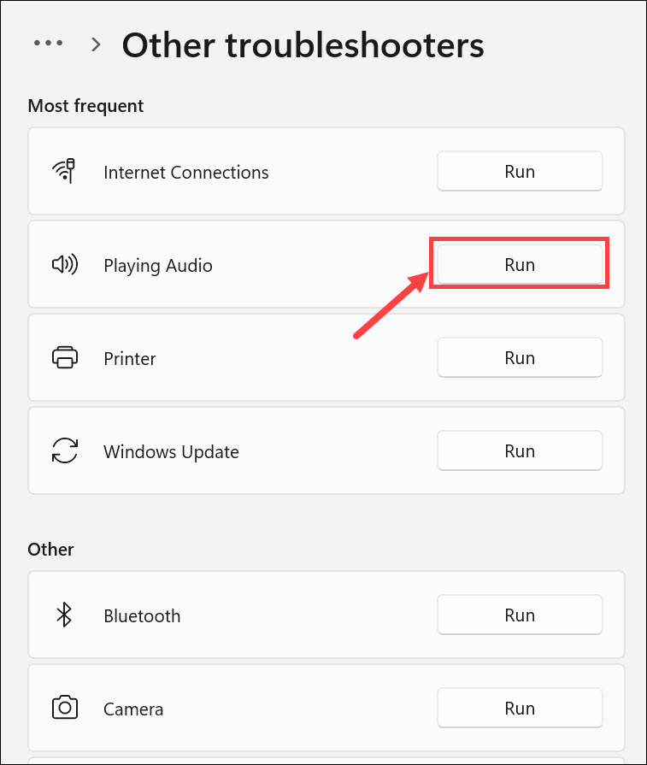647x765 pixels.
Task: Open the breadcrumb three-dots menu
Action: pyautogui.click(x=48, y=43)
